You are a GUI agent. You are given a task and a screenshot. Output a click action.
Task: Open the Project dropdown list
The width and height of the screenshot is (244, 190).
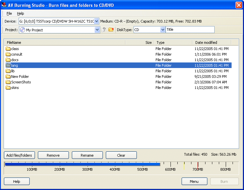97,30
